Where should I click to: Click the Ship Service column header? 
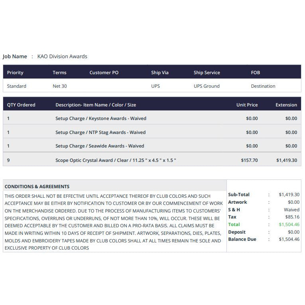207,73
